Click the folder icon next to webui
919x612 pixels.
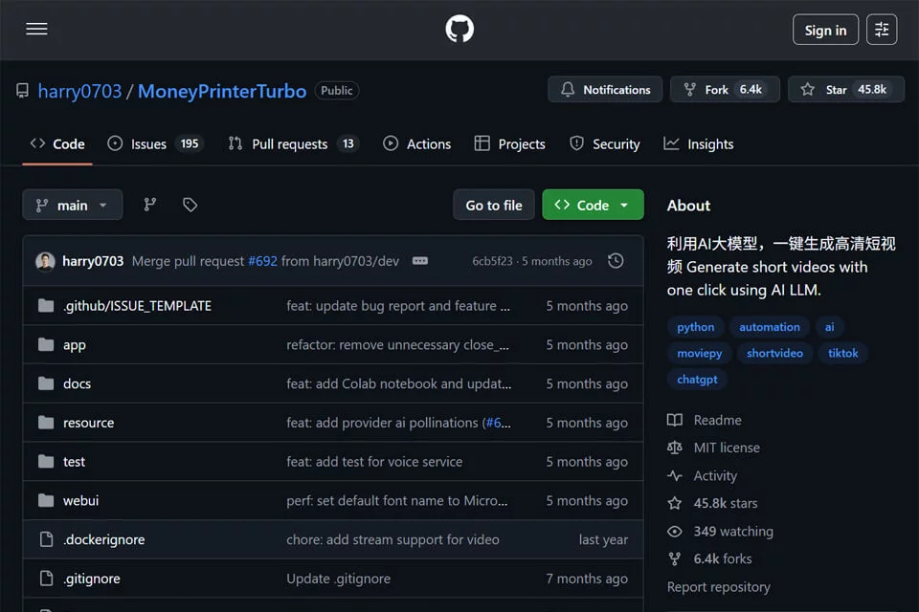[x=46, y=501]
